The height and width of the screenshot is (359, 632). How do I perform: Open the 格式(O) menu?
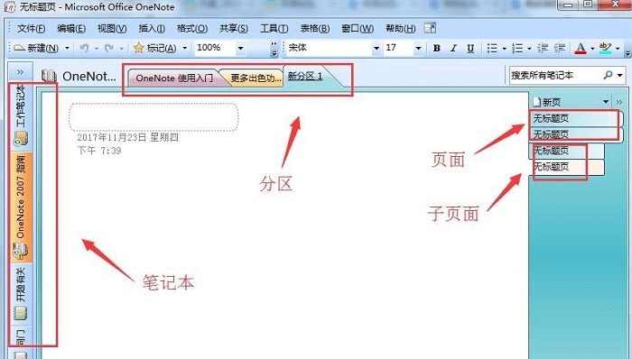192,29
